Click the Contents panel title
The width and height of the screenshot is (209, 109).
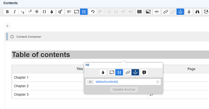pyautogui.click(x=11, y=3)
